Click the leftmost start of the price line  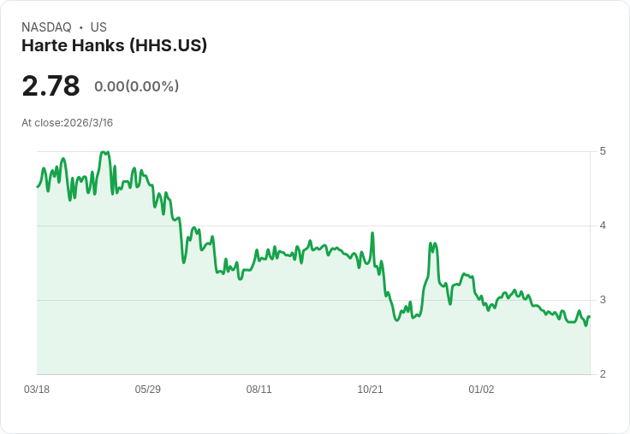point(38,186)
